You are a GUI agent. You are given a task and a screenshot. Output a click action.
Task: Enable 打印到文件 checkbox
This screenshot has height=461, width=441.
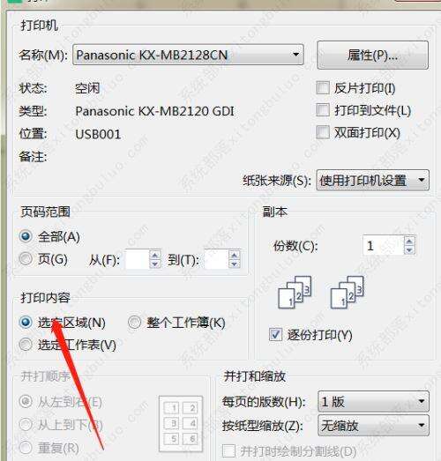click(x=323, y=110)
